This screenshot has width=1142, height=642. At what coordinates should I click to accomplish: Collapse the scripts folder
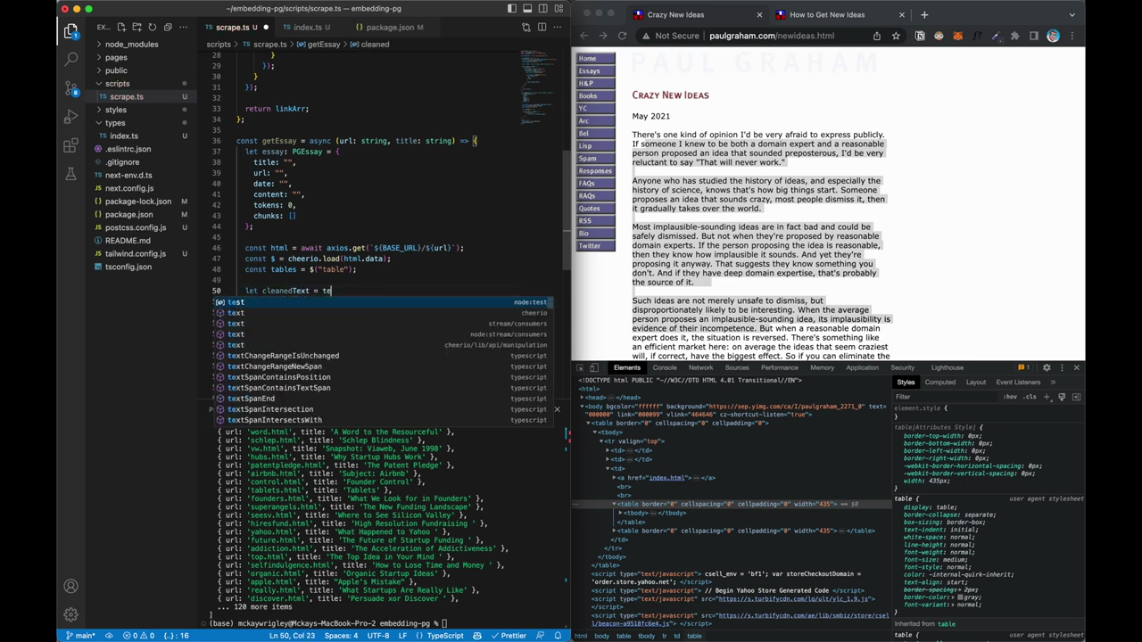coord(118,84)
